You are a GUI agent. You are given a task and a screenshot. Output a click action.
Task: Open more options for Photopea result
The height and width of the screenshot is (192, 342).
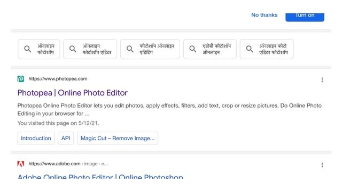[322, 80]
